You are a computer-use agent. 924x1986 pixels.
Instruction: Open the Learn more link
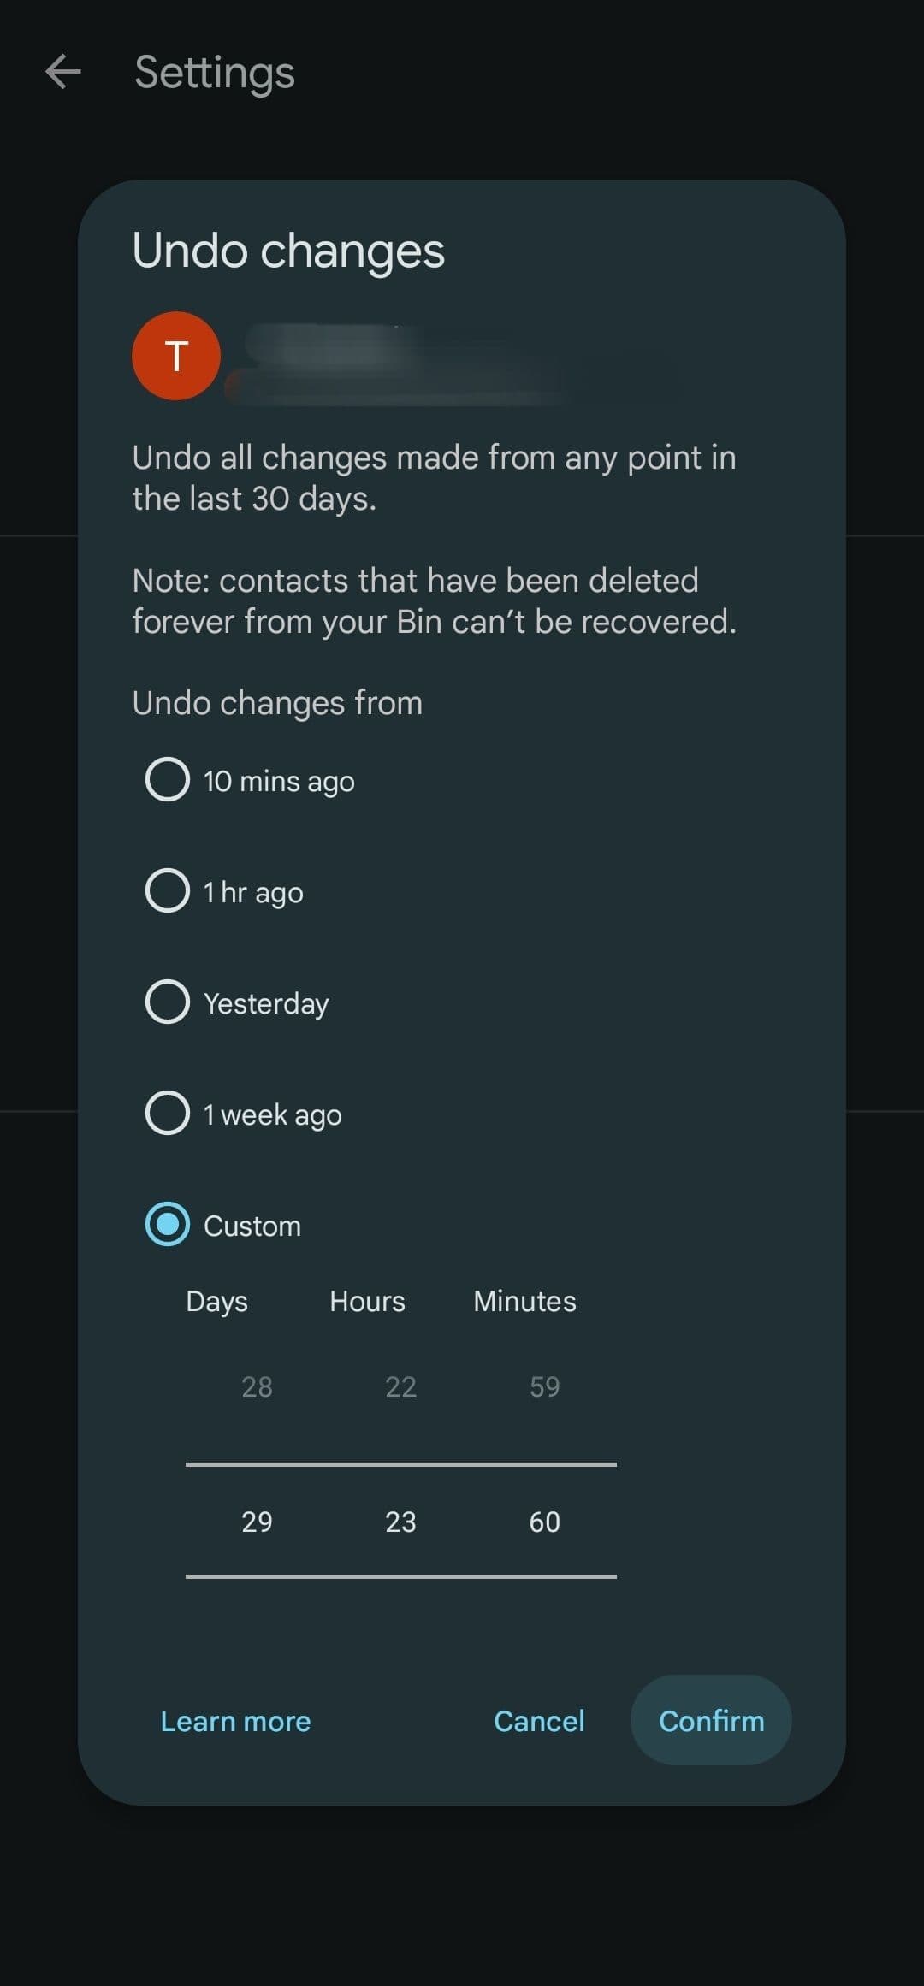tap(235, 1721)
